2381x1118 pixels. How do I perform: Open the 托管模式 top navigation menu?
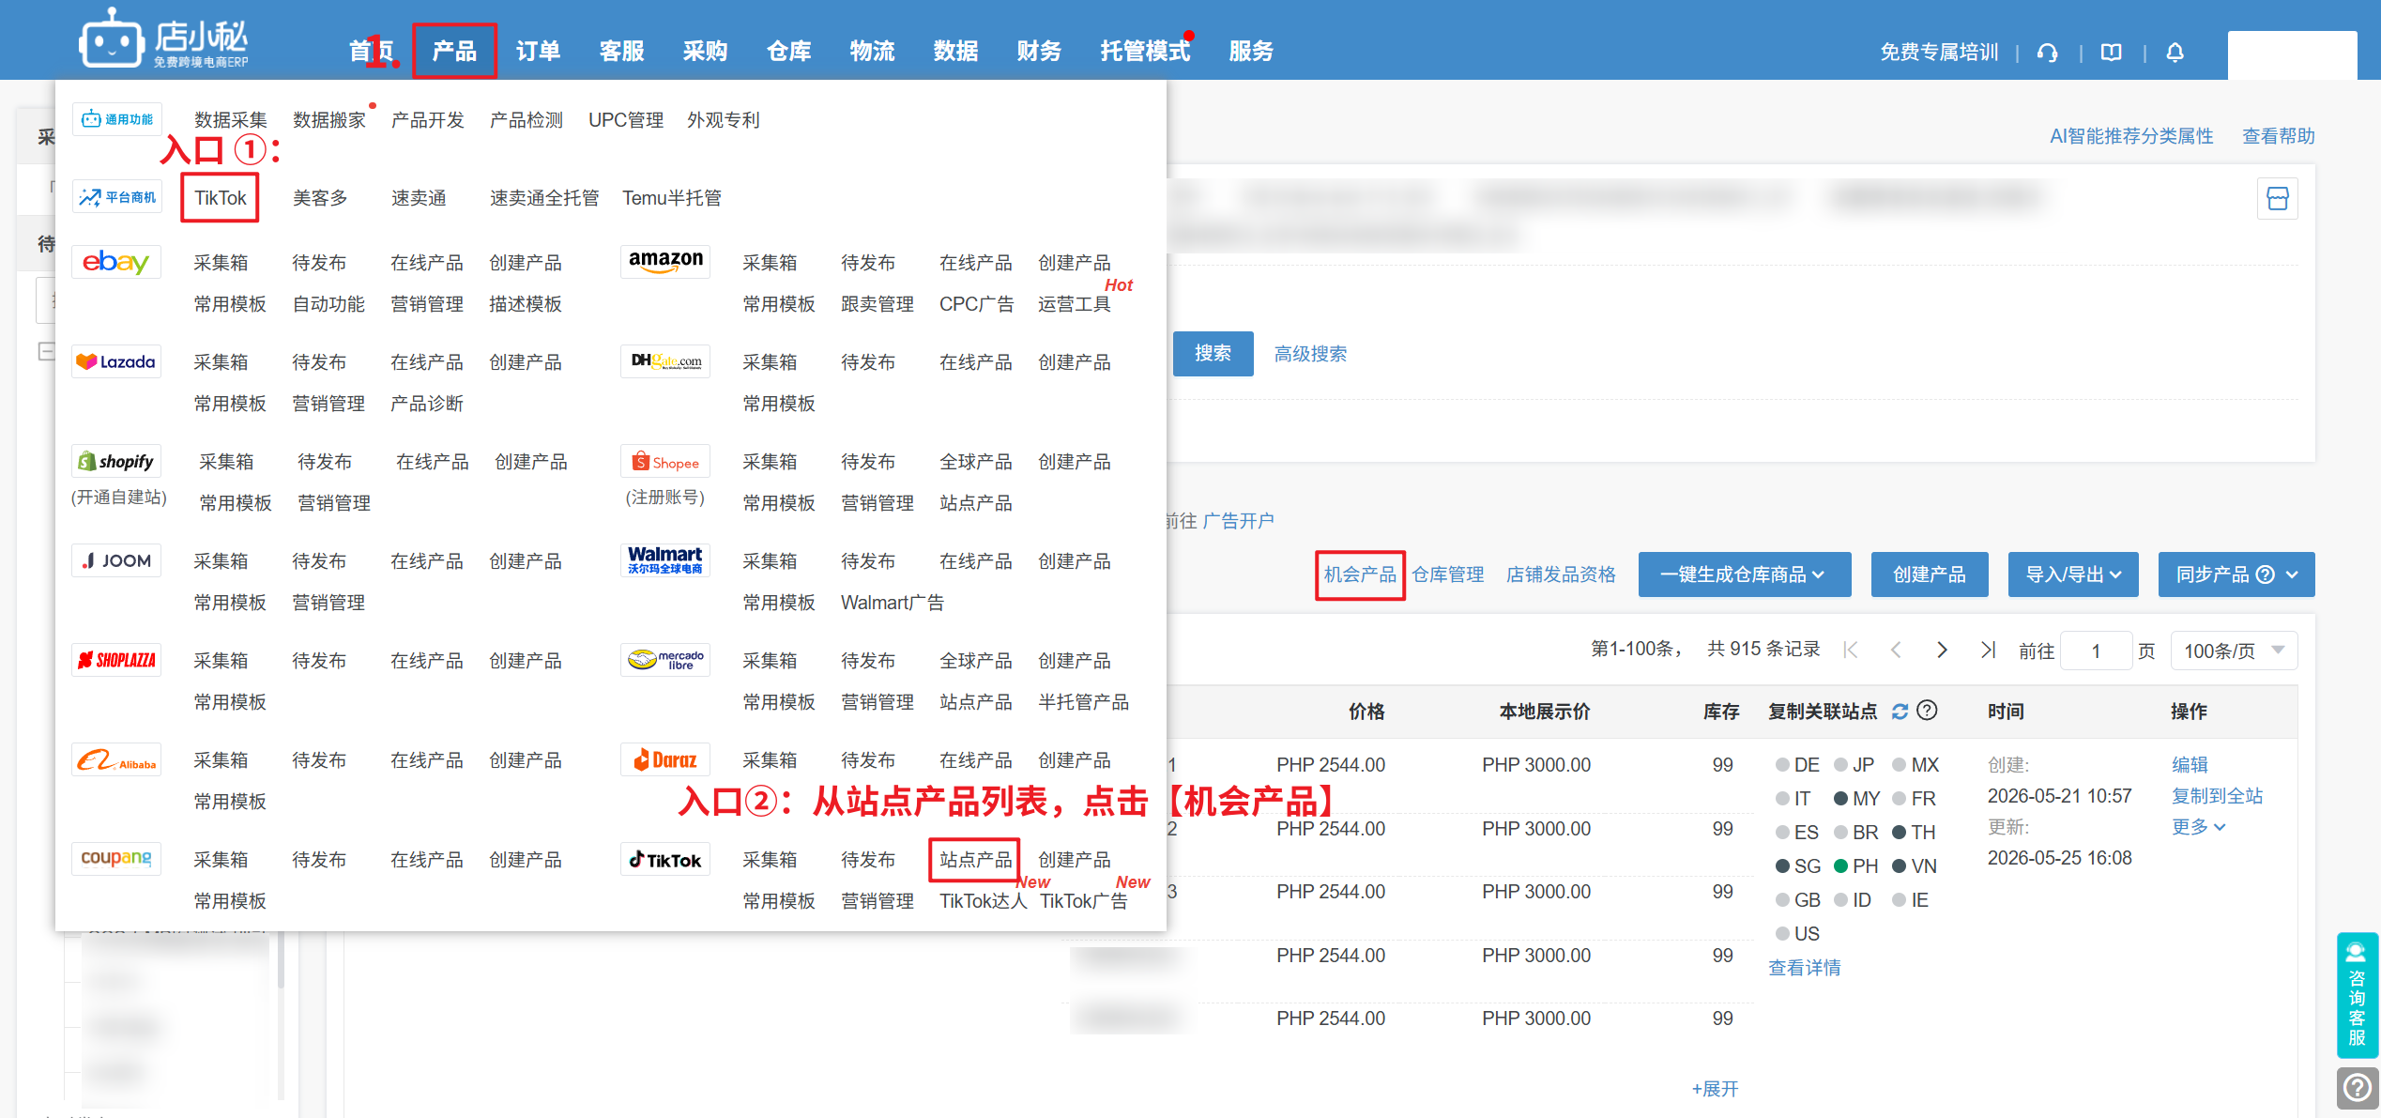[1145, 51]
